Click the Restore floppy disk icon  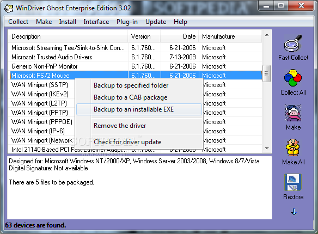pyautogui.click(x=293, y=182)
